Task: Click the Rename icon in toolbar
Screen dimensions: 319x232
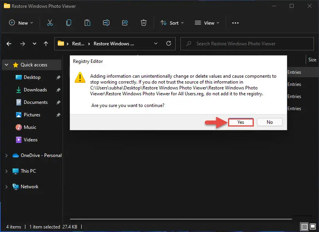Action: click(x=106, y=23)
